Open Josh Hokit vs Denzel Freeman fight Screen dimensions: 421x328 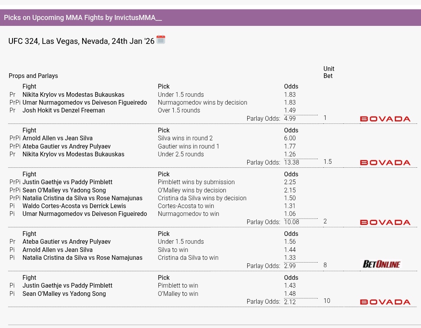pyautogui.click(x=64, y=110)
